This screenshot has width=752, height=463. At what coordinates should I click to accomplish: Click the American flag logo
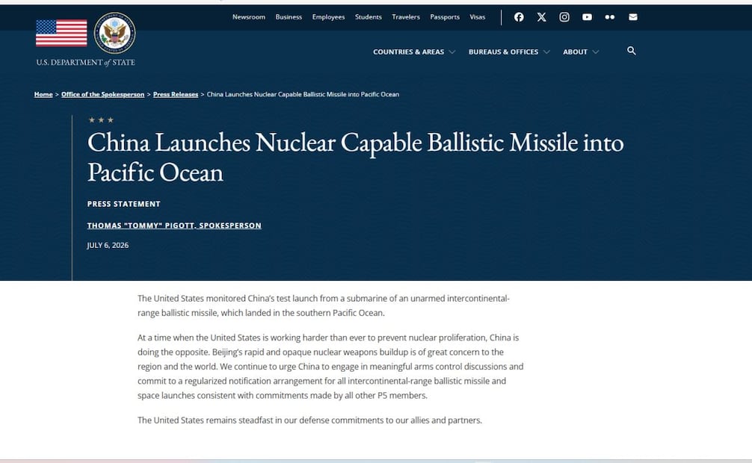61,33
